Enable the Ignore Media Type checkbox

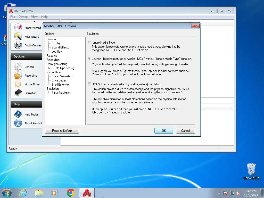pyautogui.click(x=89, y=43)
